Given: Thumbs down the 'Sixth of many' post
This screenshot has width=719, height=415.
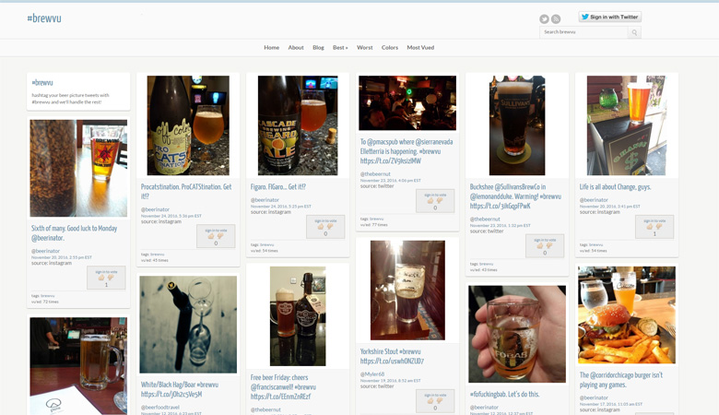Looking at the screenshot, I should 111,277.
